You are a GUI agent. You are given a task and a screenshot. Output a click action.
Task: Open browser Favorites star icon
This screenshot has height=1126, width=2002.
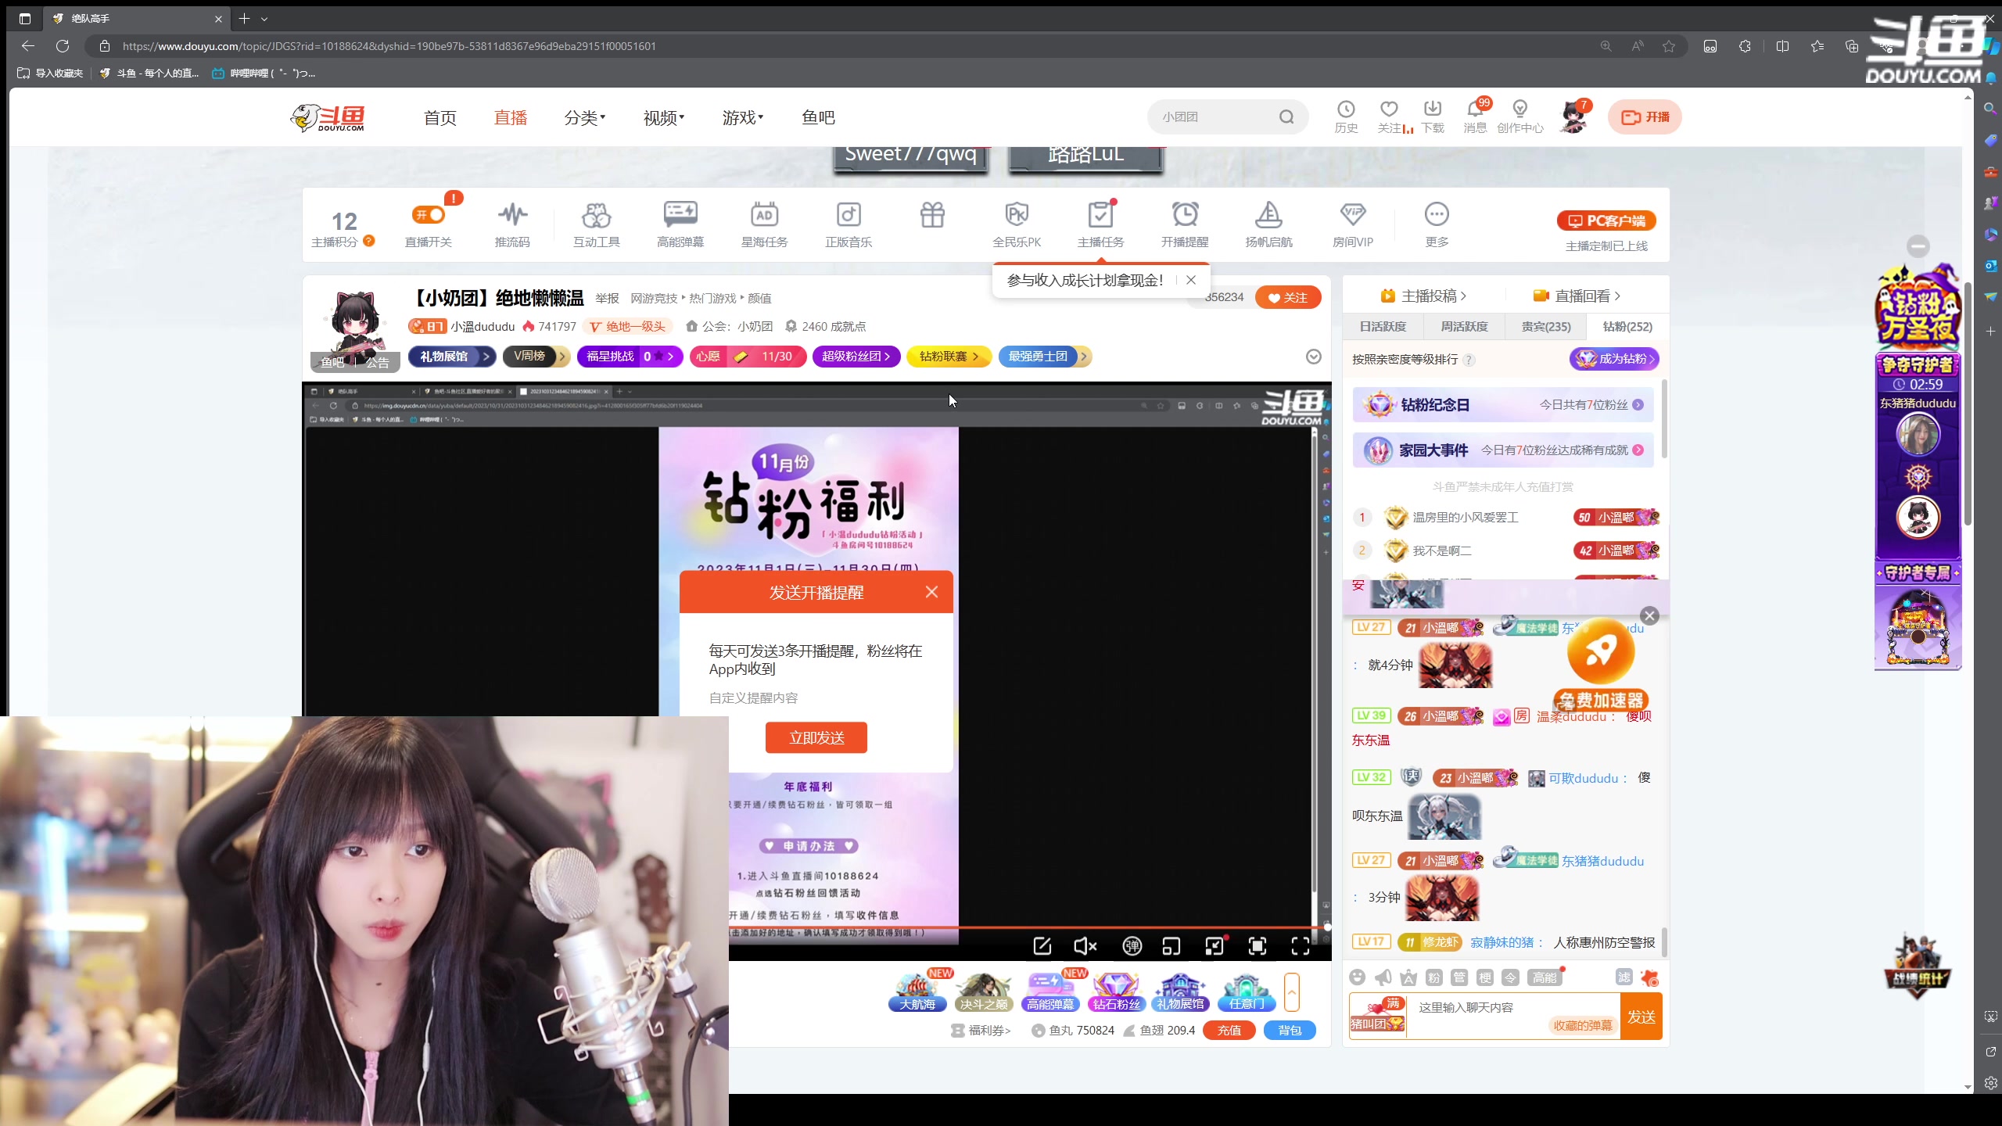point(1817,46)
